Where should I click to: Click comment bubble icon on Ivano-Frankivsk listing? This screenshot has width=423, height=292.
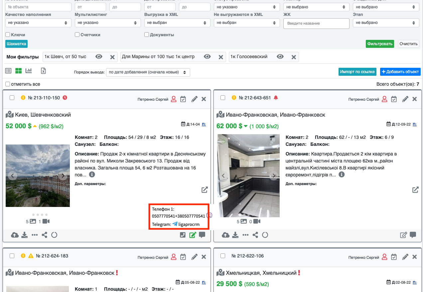[413, 235]
